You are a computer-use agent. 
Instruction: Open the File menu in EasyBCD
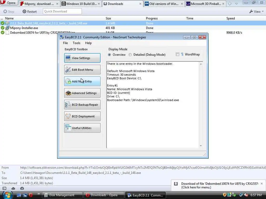65,43
